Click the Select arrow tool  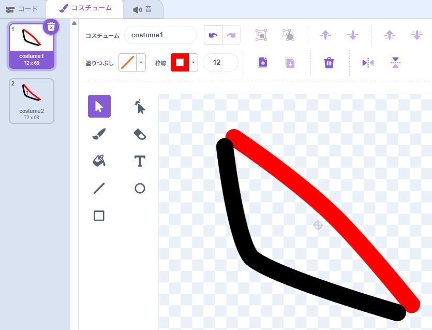[x=99, y=106]
